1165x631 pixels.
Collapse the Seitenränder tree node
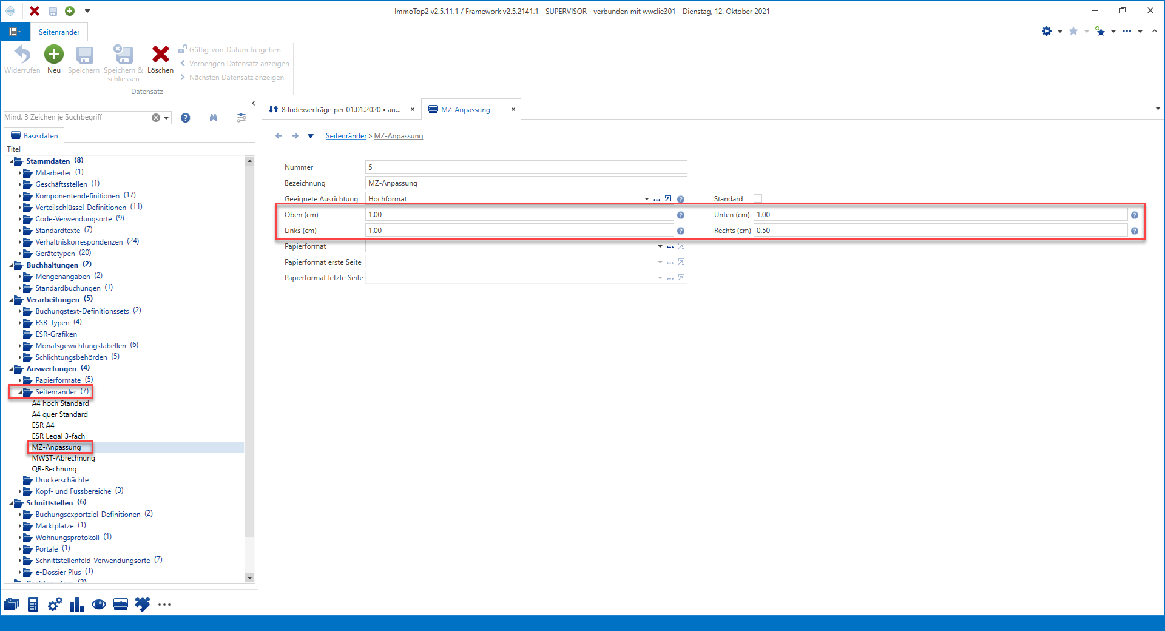20,392
